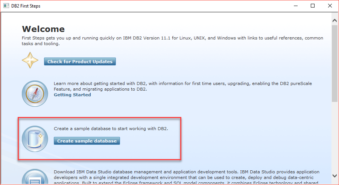Click the intro text beginning "First Steps gets you up"
339x185 pixels.
(172, 41)
